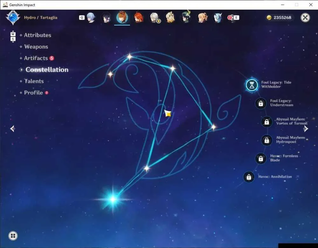Switch to previous character with left arrow
The width and height of the screenshot is (318, 248).
coord(13,128)
